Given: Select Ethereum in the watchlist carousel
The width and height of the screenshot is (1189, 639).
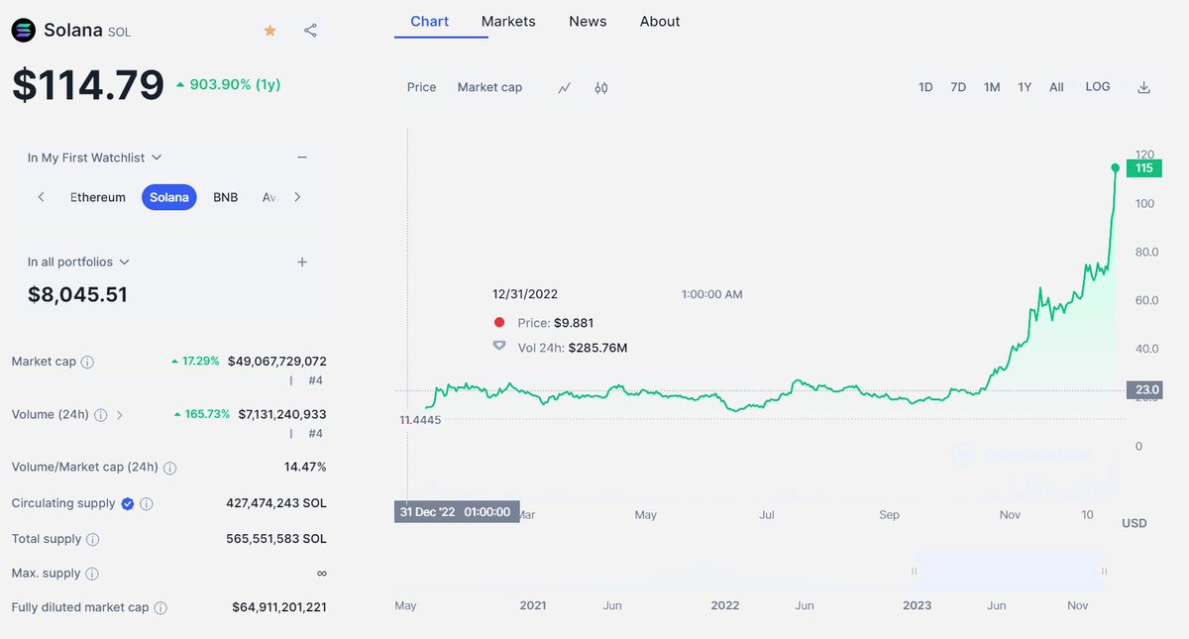Looking at the screenshot, I should click(98, 197).
